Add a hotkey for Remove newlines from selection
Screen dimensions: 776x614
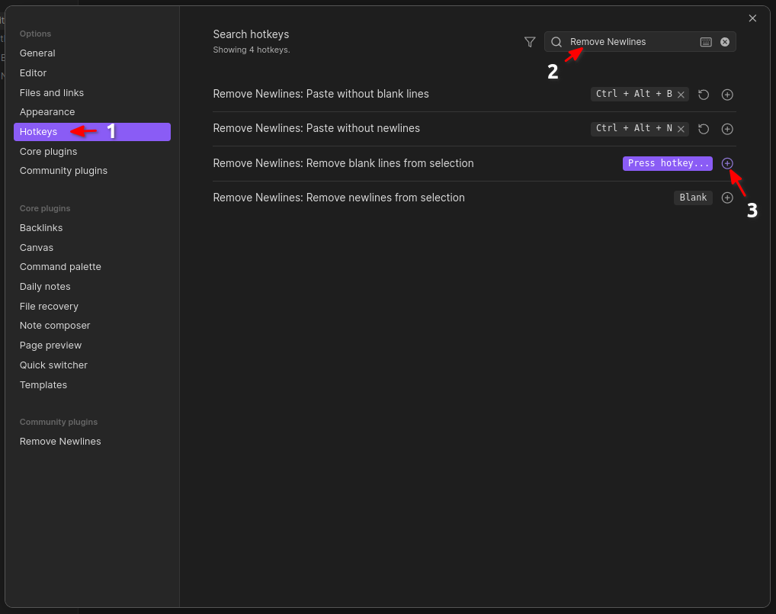[726, 198]
